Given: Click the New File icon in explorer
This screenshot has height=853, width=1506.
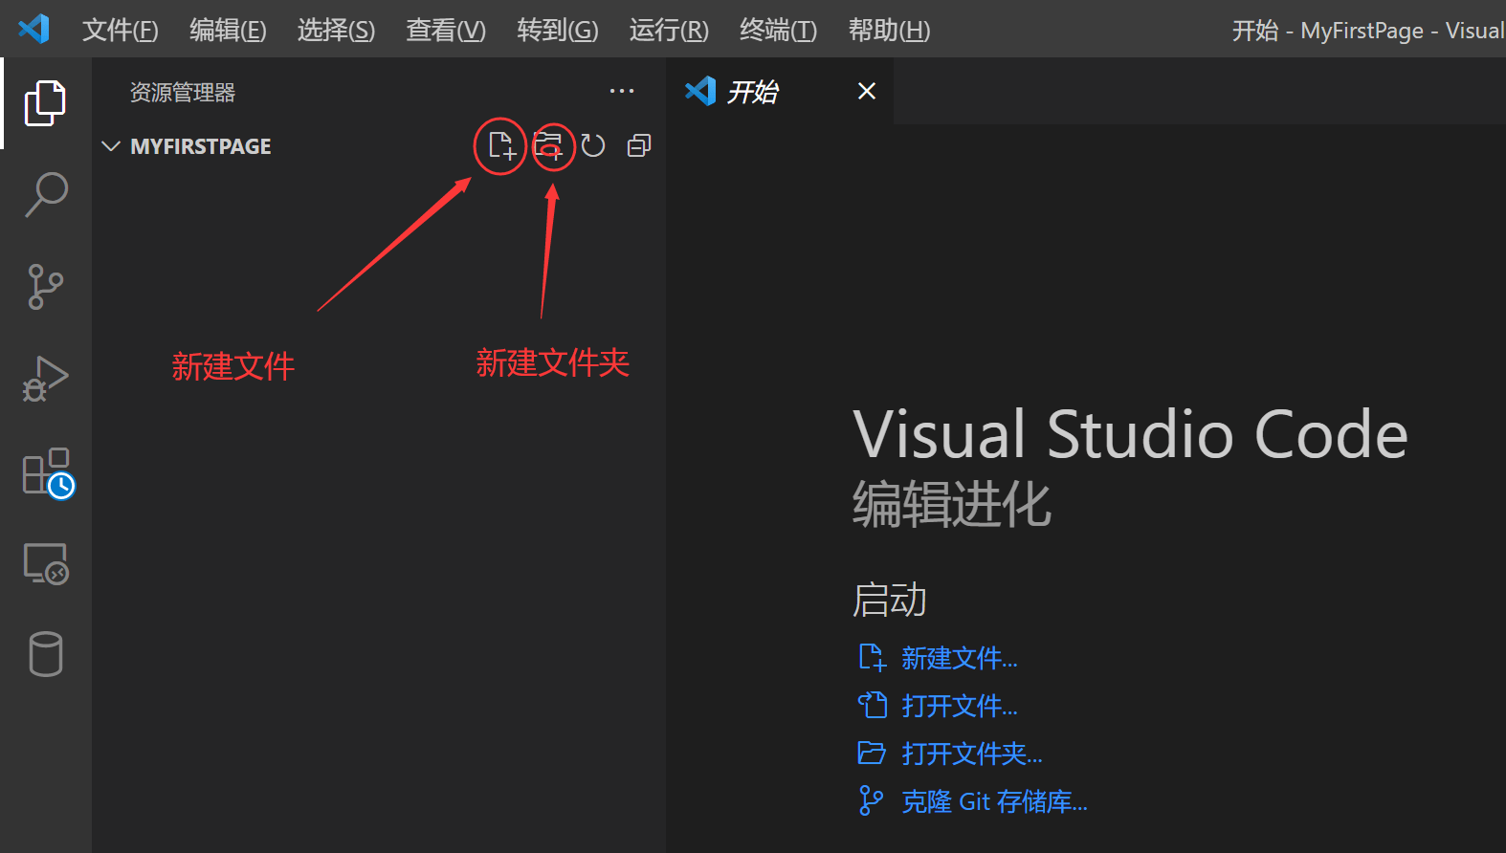Looking at the screenshot, I should [x=501, y=145].
